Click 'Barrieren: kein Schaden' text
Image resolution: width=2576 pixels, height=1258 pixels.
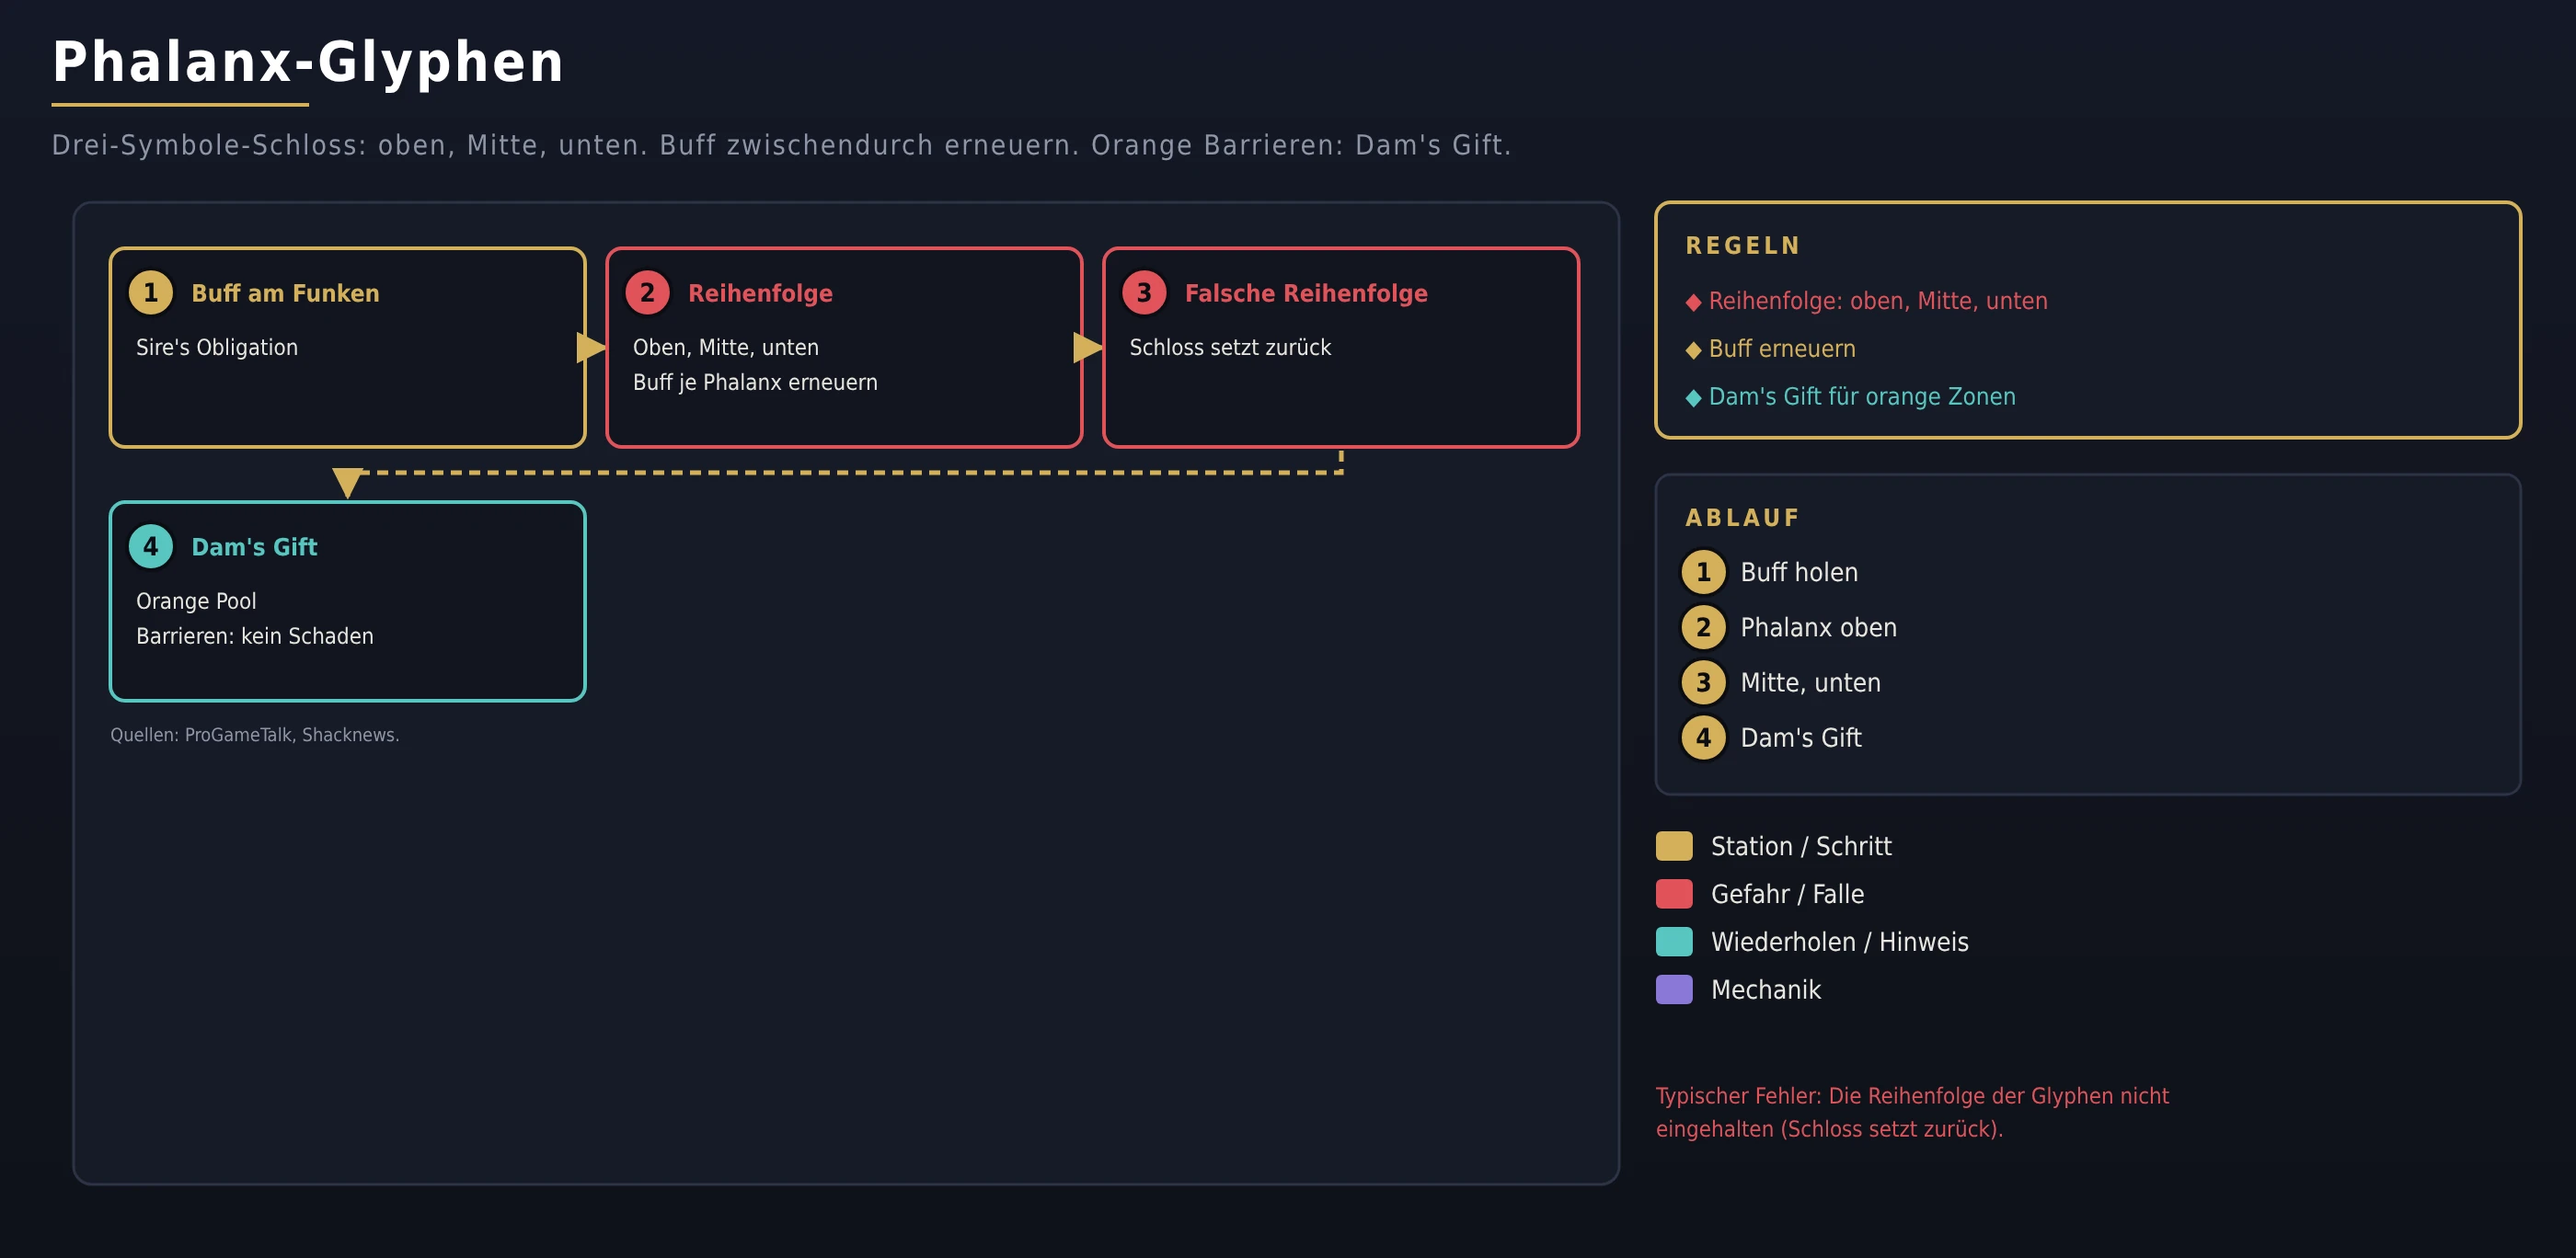tap(255, 636)
